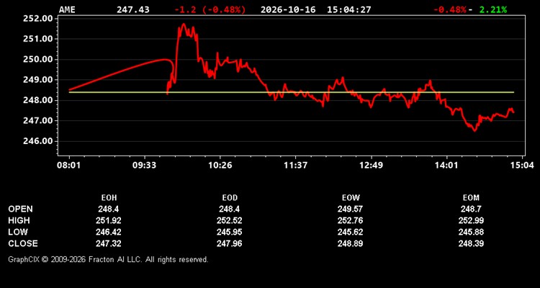Click the date 2026-10-16
540x288 pixels.
point(288,9)
